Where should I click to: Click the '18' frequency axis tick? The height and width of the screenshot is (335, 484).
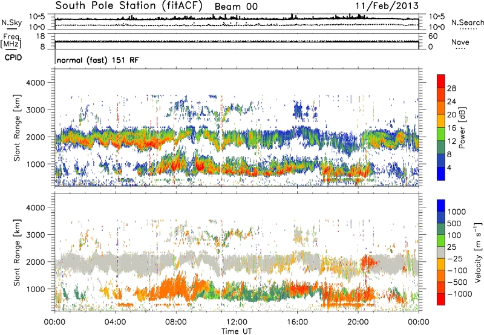[x=41, y=36]
